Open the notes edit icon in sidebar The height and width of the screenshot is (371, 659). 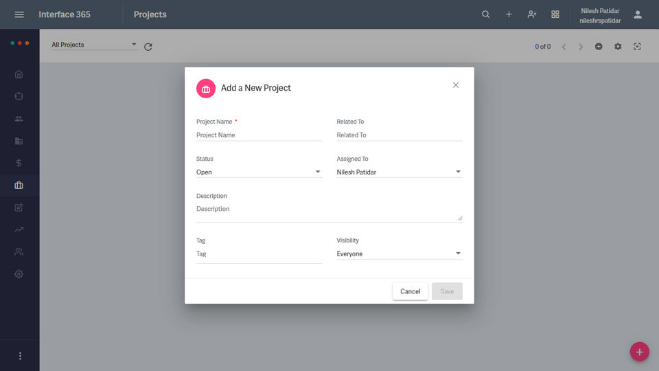pyautogui.click(x=19, y=207)
